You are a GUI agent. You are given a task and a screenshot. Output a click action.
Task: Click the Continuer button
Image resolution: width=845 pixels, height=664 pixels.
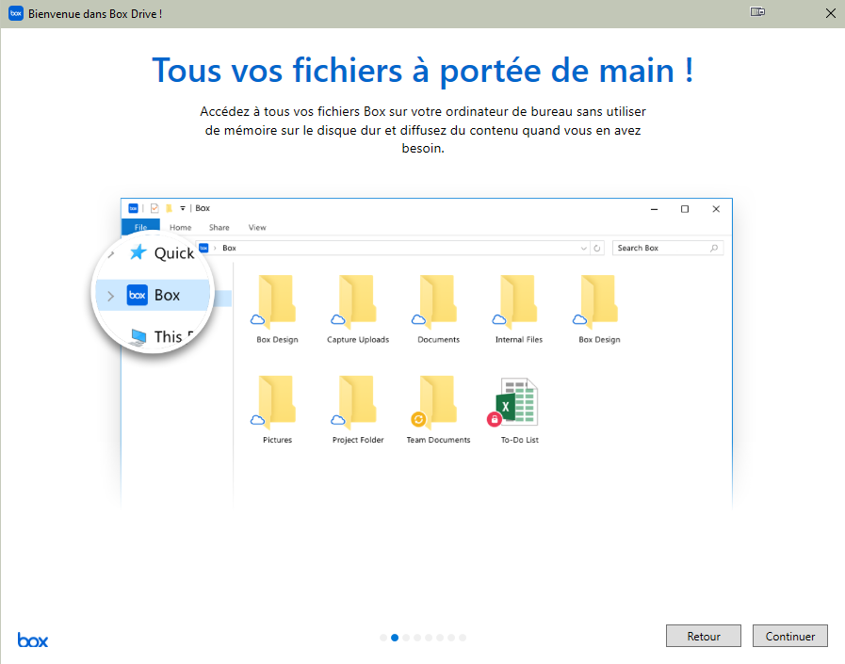coord(790,636)
